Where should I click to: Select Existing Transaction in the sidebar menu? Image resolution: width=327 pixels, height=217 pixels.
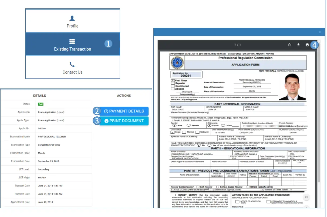[x=73, y=44]
